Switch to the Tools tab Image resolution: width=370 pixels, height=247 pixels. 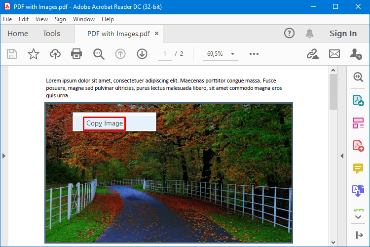tap(51, 34)
